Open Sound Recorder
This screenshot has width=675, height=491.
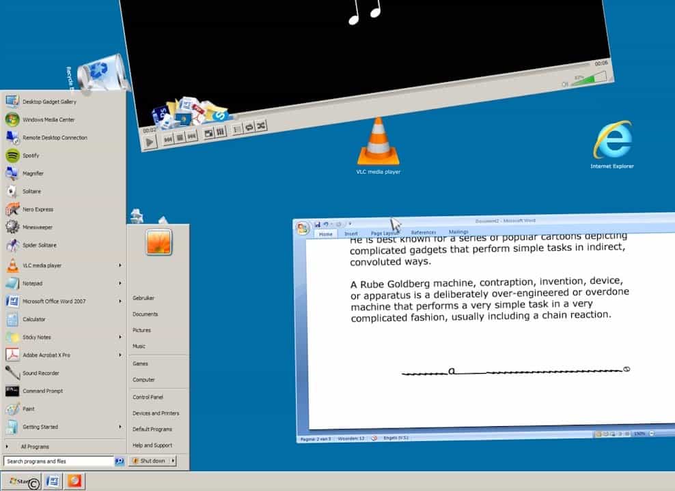tap(64, 373)
